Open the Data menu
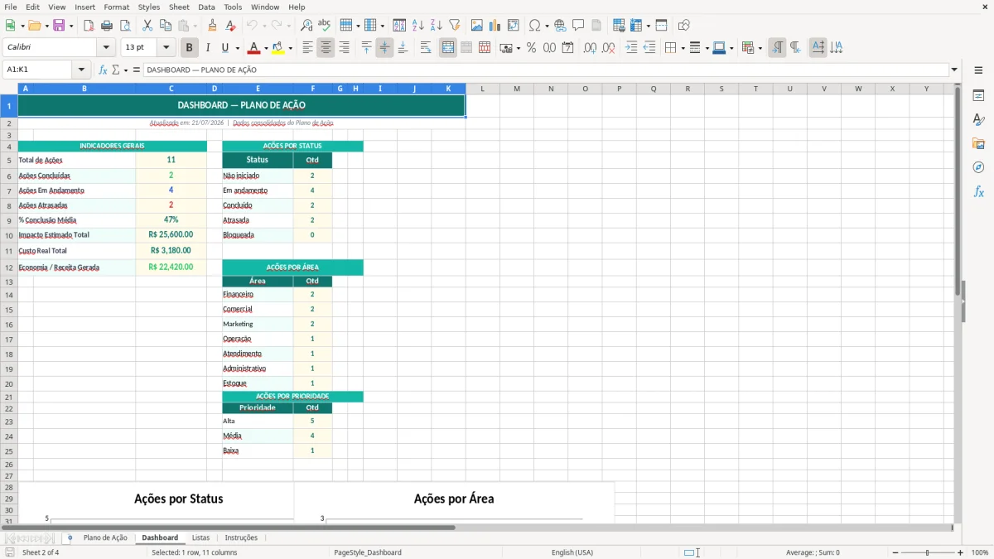Image resolution: width=994 pixels, height=559 pixels. click(x=206, y=7)
